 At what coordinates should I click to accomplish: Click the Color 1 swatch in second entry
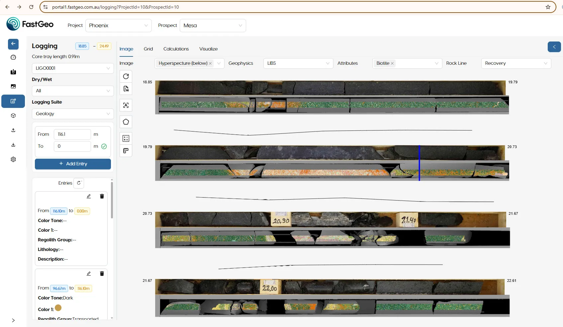tap(58, 308)
